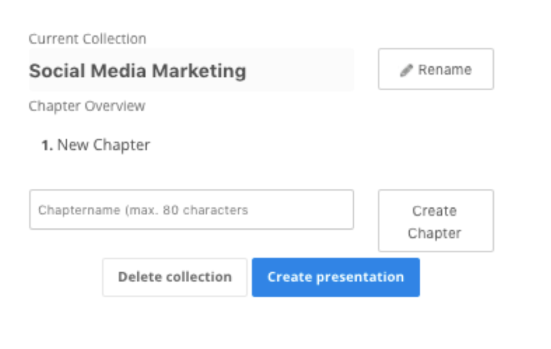Click the Rename label text

[x=445, y=70]
